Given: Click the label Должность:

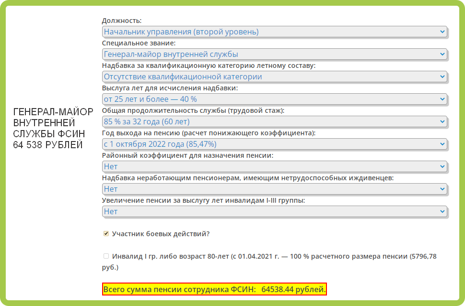Looking at the screenshot, I should tap(122, 21).
